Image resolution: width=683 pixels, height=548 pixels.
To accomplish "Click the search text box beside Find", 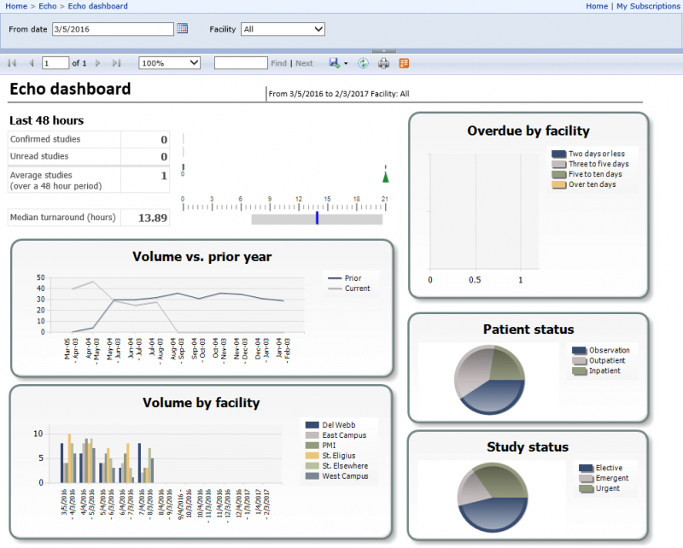I will pyautogui.click(x=242, y=62).
